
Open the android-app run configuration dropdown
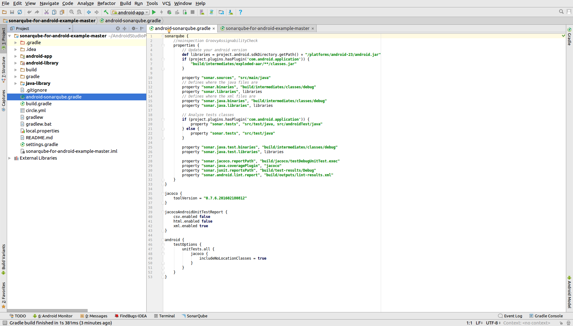(130, 12)
